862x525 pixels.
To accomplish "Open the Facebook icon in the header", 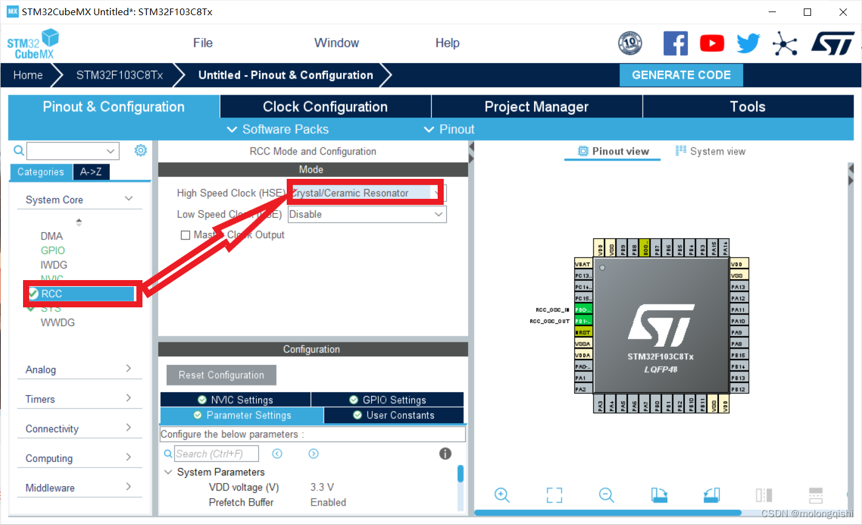I will 675,43.
